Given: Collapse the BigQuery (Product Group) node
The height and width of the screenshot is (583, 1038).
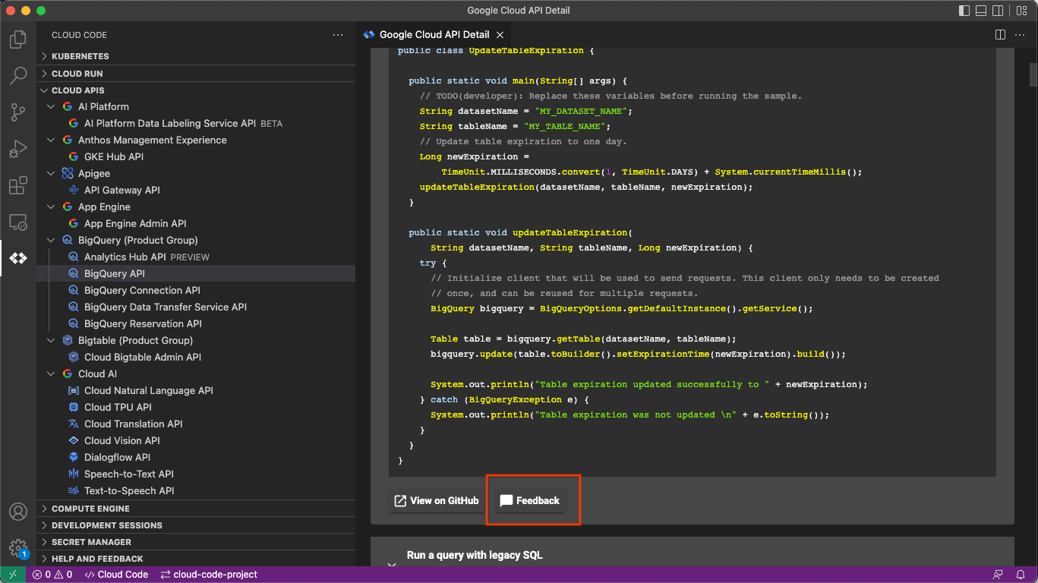Looking at the screenshot, I should tap(52, 240).
